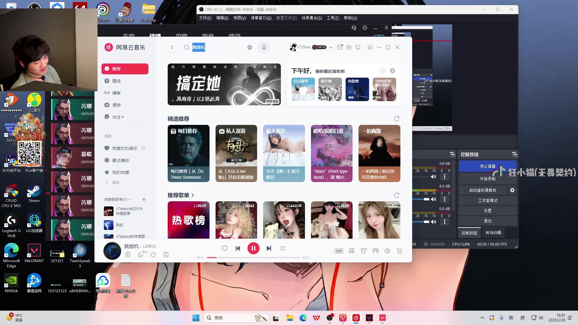
Task: Pause playback with the red button
Action: [253, 249]
